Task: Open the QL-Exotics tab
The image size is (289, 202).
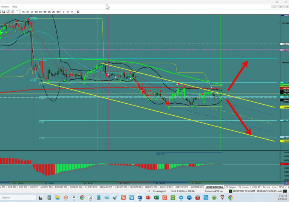Action: tap(244, 187)
